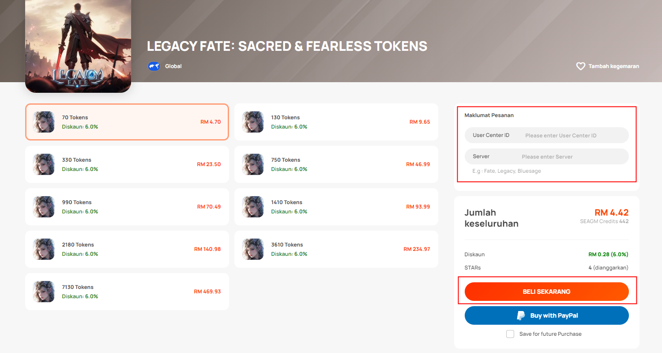The image size is (662, 353).
Task: Click the BELI SEKARANG button
Action: [547, 292]
